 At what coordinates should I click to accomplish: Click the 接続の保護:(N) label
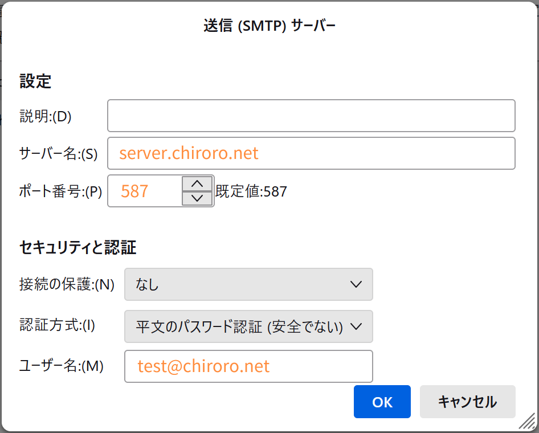coord(67,284)
